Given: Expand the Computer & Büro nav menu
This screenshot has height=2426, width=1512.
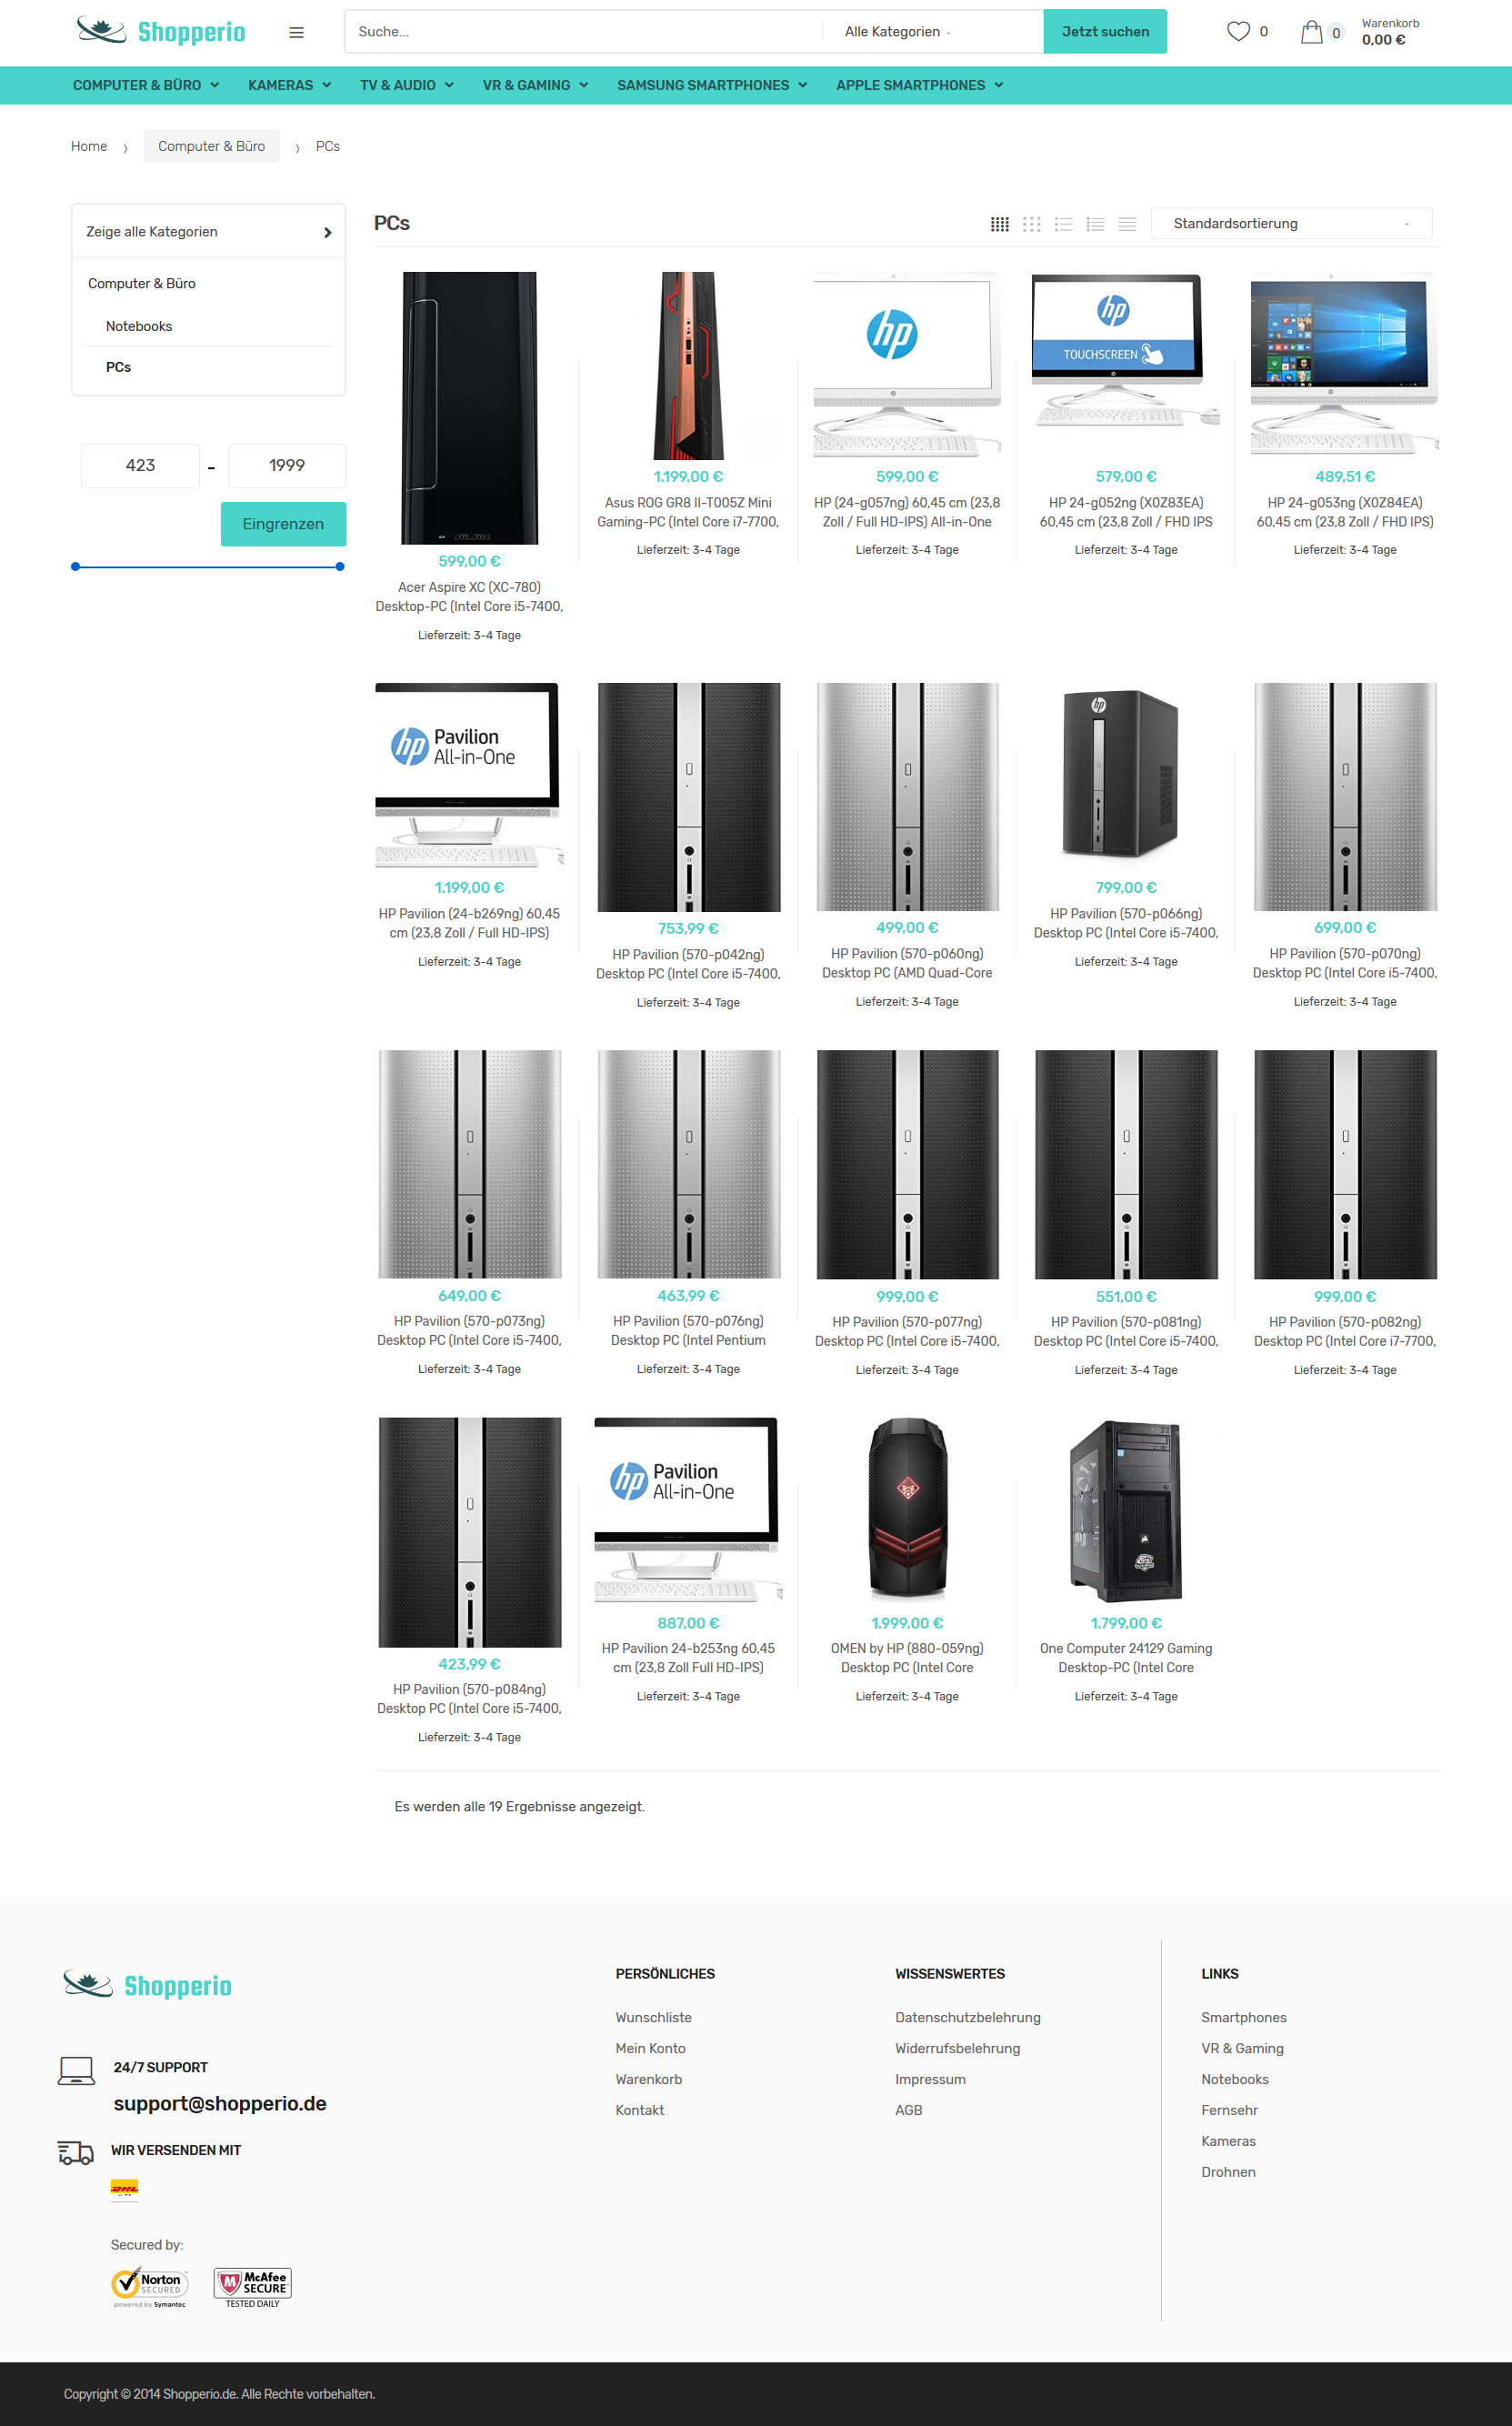Looking at the screenshot, I should (146, 85).
